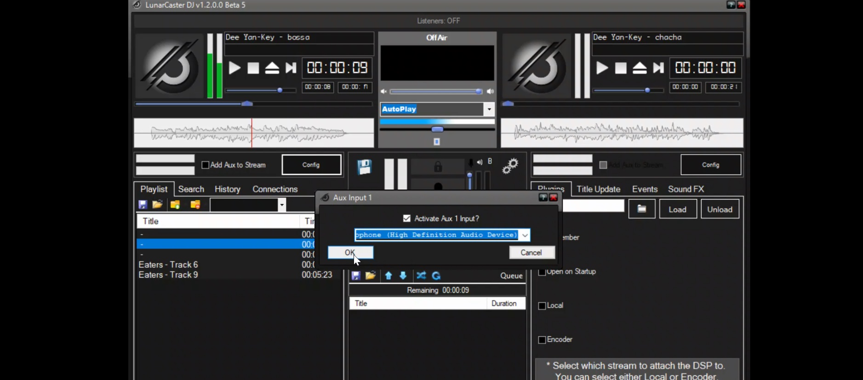Toggle the lock button in center panel
The width and height of the screenshot is (863, 380).
438,166
